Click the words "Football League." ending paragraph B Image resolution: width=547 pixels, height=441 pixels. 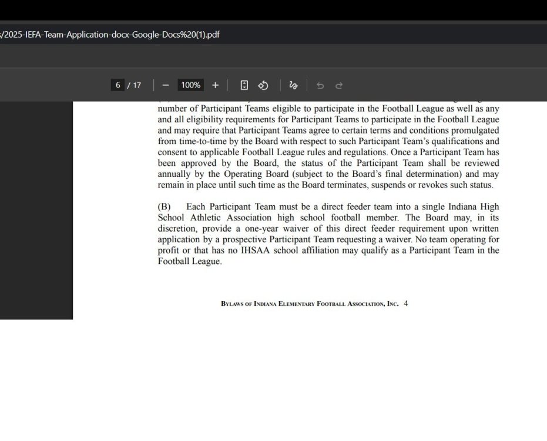(190, 261)
